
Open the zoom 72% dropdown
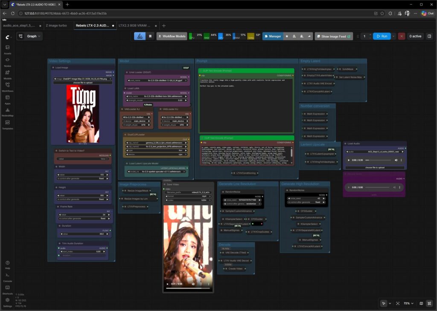tap(408, 303)
